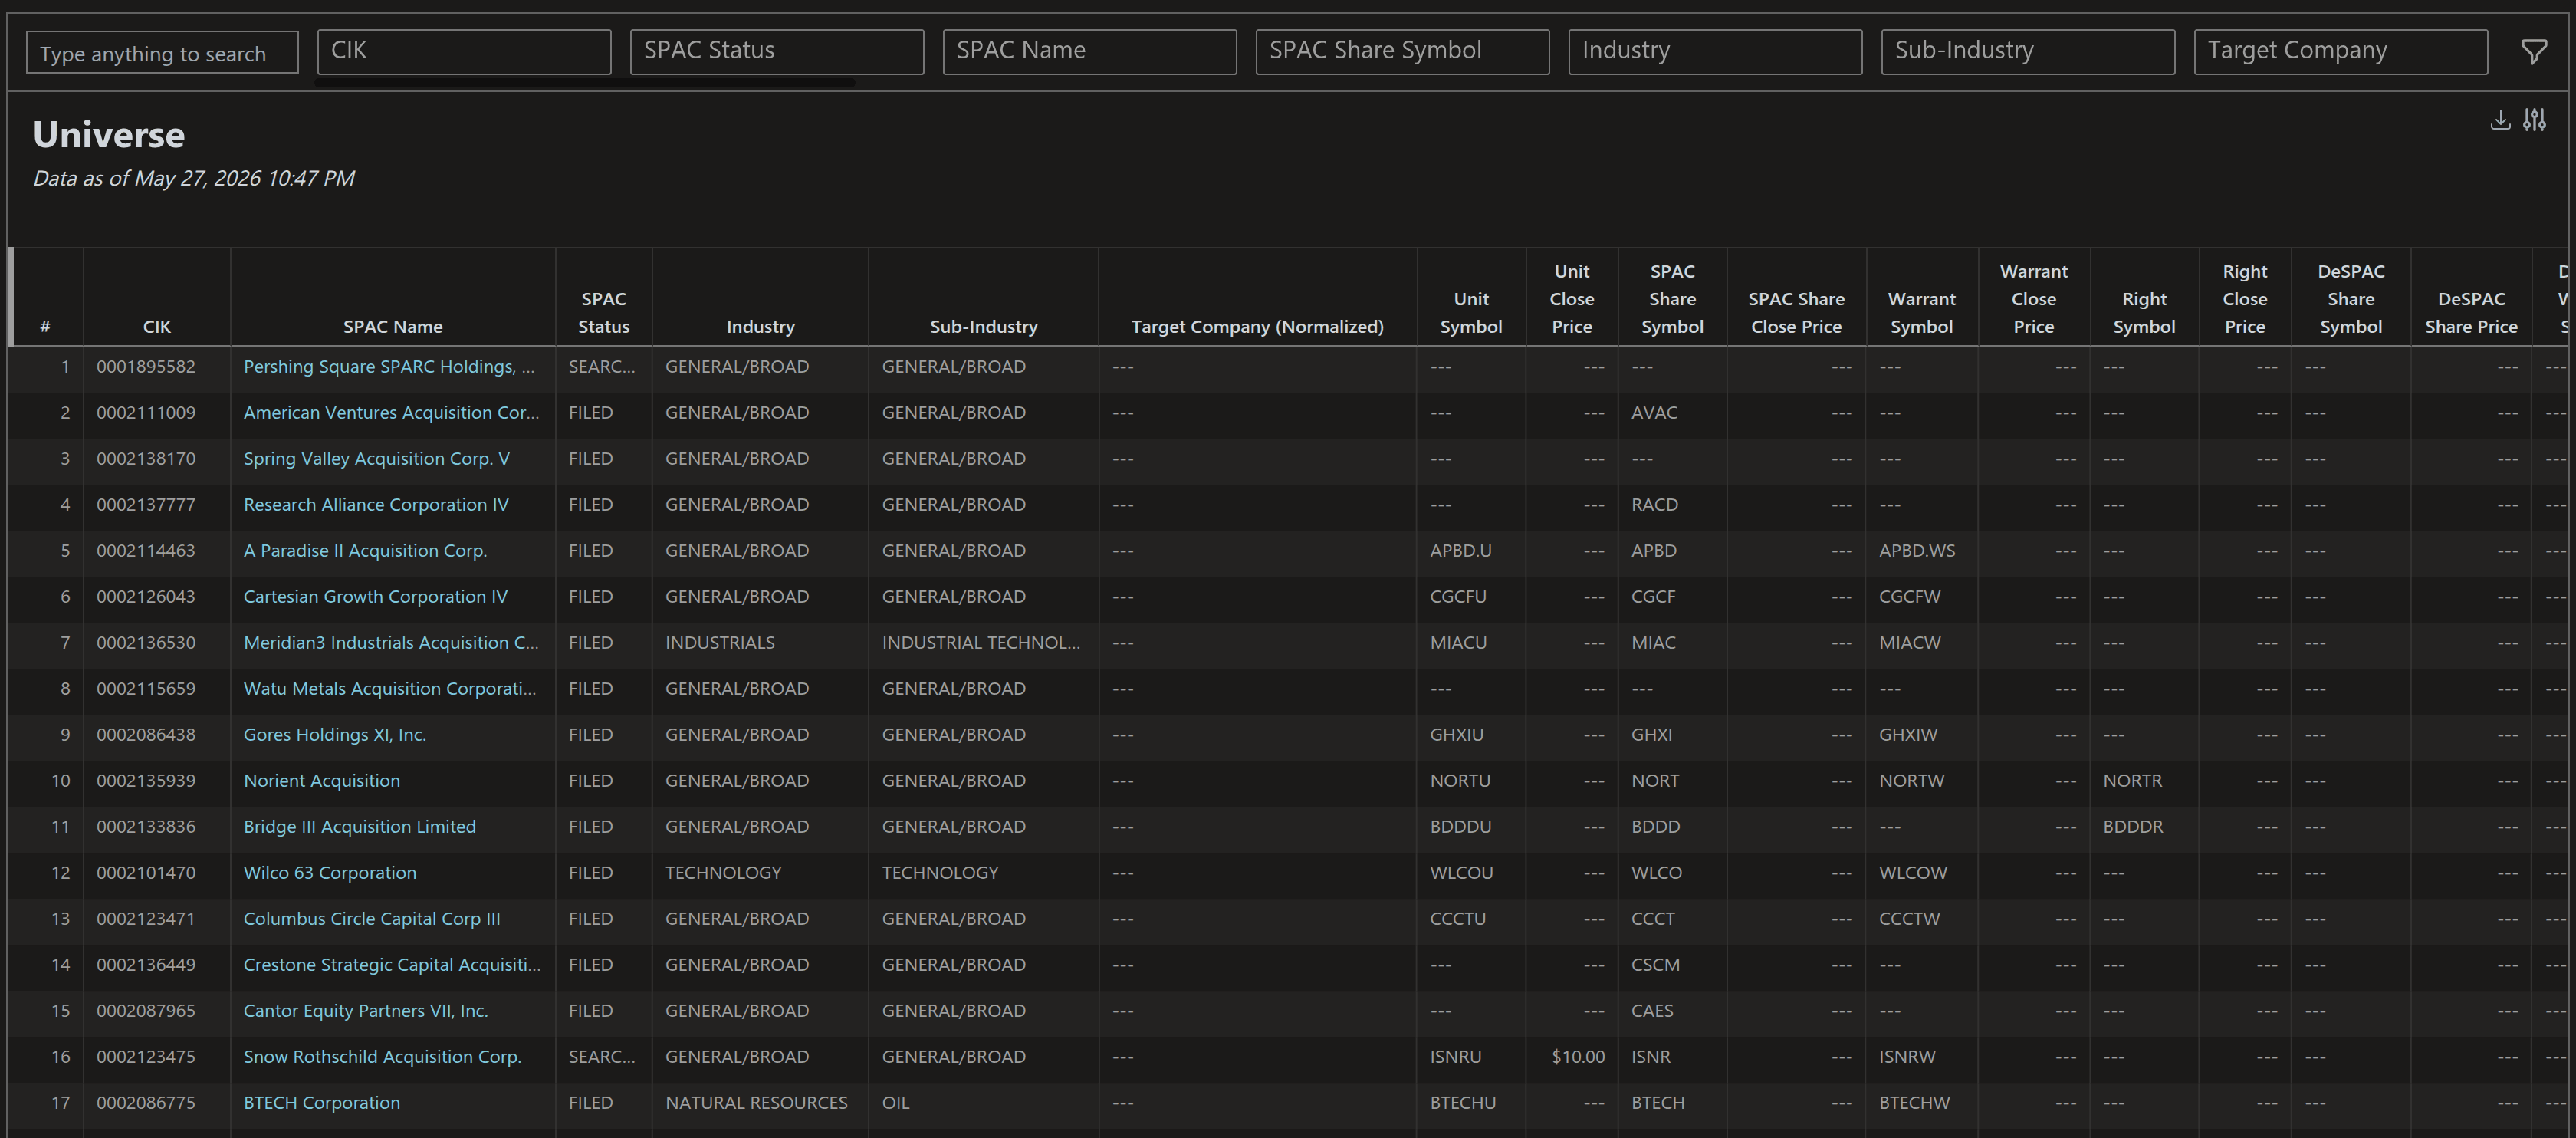This screenshot has width=2576, height=1138.
Task: Sort by DeSPAC Share Price header
Action: point(2471,312)
